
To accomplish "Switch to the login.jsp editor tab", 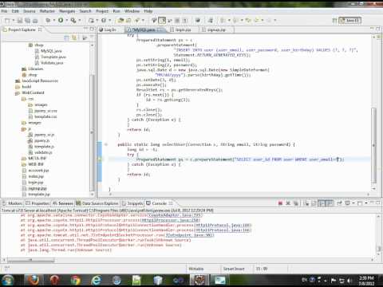I will coord(183,29).
